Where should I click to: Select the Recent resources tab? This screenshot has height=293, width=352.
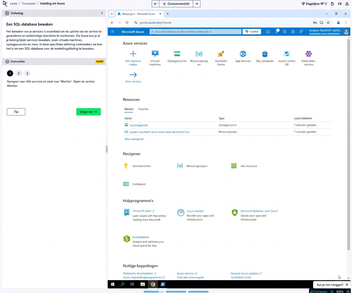129,109
